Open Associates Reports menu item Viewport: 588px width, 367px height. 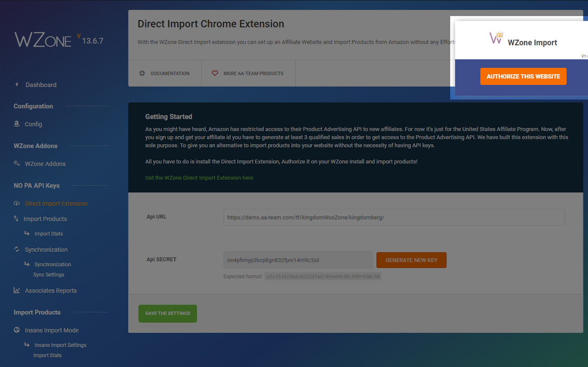point(51,291)
